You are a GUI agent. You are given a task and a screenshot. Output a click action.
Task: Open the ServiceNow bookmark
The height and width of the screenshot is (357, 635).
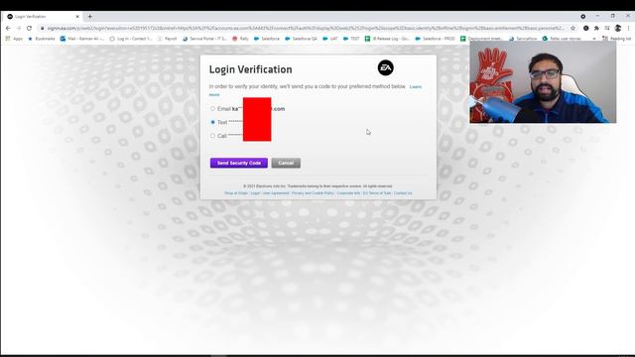pos(523,39)
